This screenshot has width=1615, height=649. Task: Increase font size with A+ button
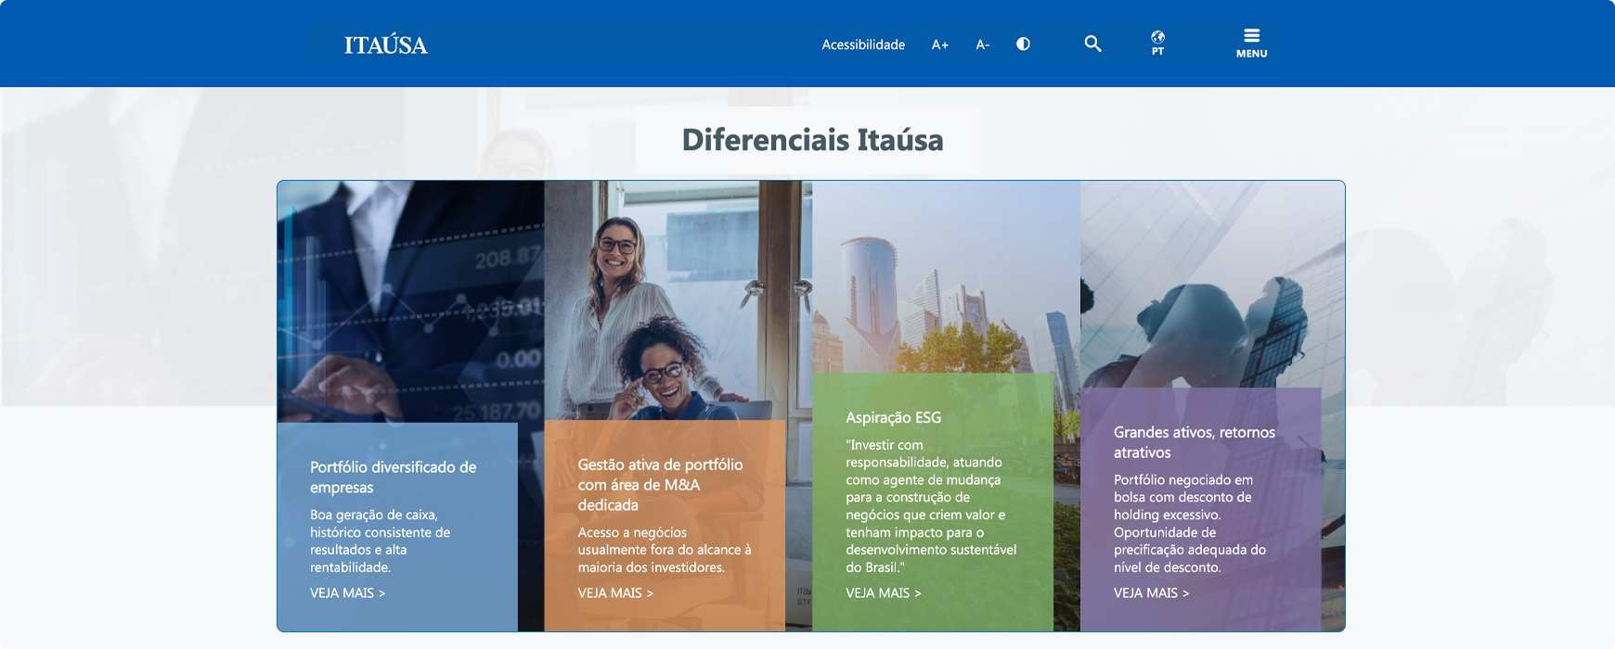939,45
